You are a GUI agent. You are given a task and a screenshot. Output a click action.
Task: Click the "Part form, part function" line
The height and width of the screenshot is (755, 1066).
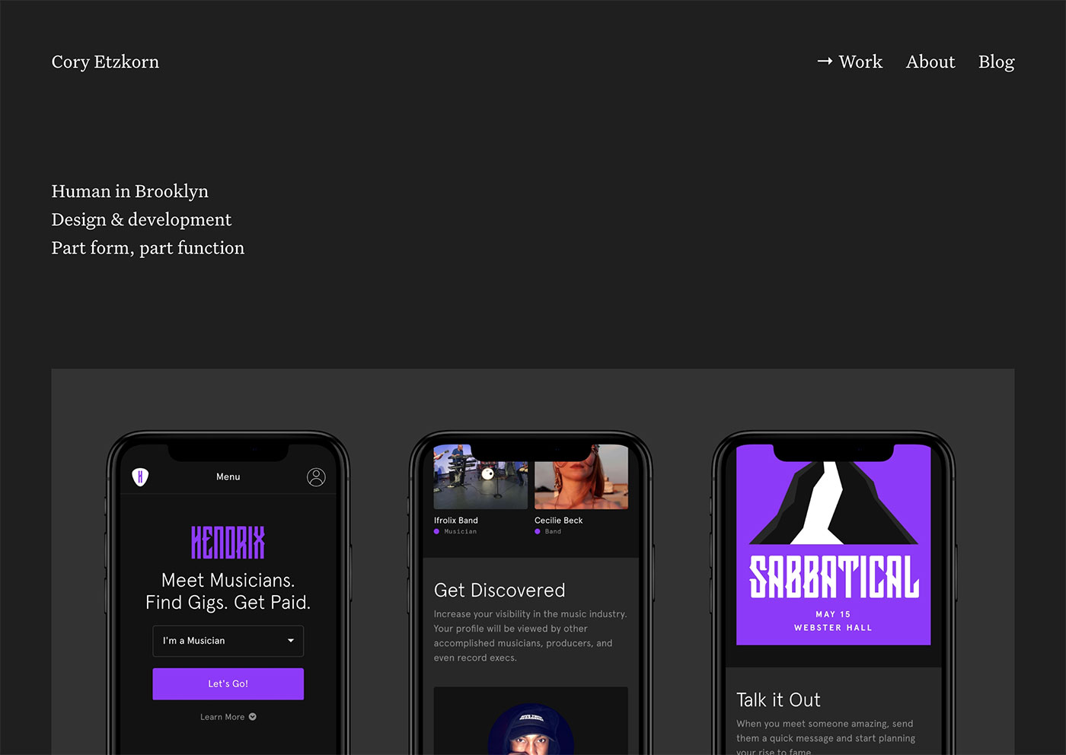[148, 248]
